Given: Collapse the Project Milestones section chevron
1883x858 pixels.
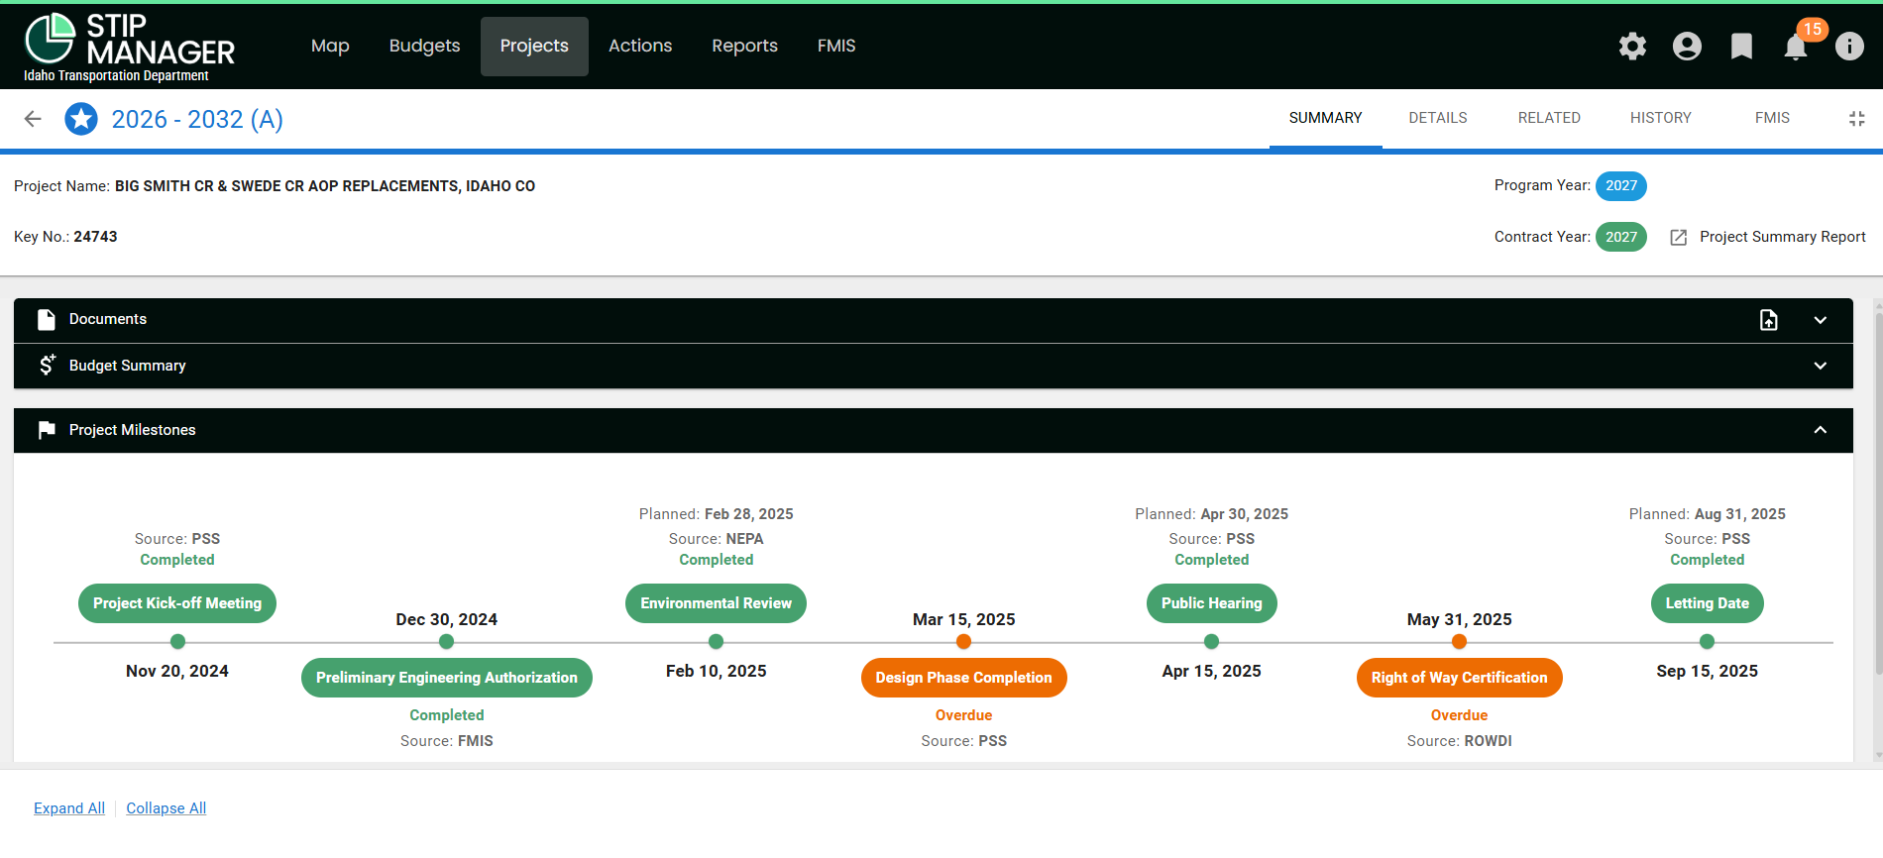Looking at the screenshot, I should tap(1821, 430).
